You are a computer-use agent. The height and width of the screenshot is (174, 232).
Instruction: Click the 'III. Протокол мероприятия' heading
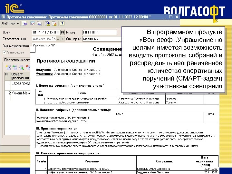tap(57, 129)
